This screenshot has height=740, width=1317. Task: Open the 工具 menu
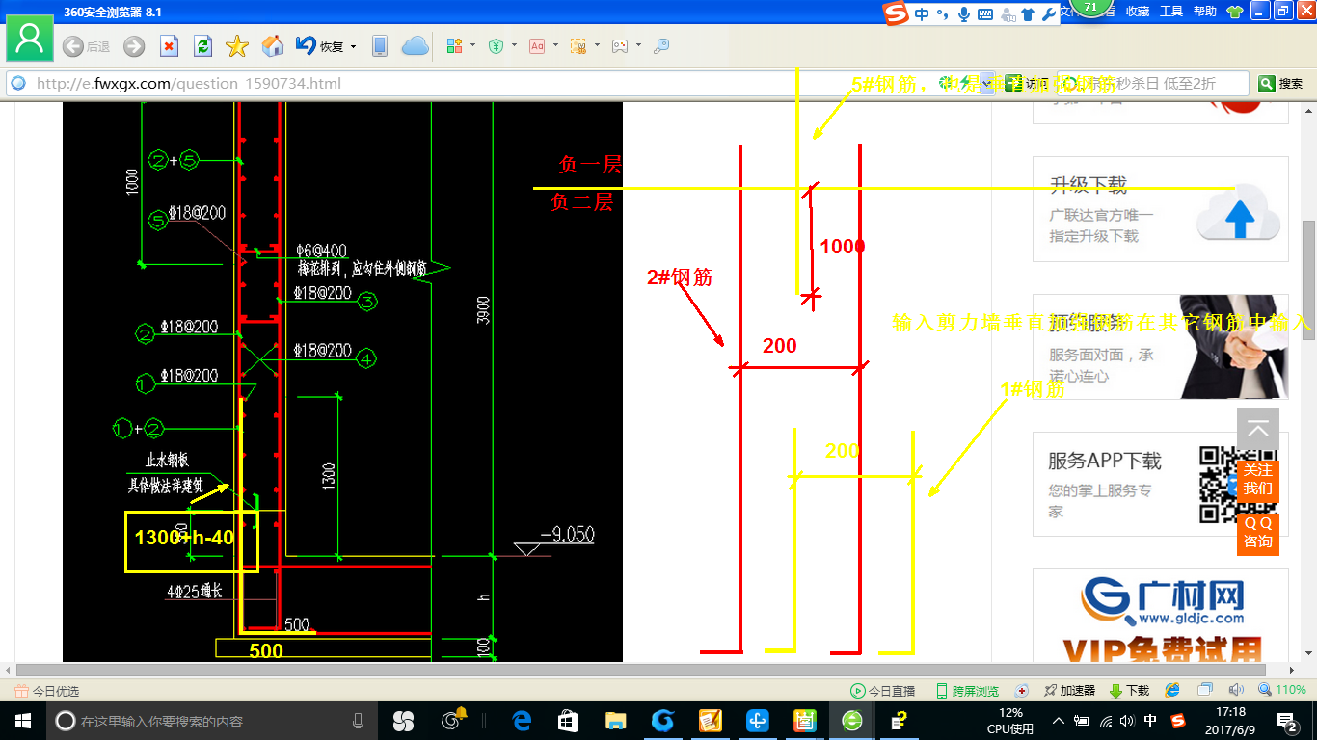pos(1171,12)
